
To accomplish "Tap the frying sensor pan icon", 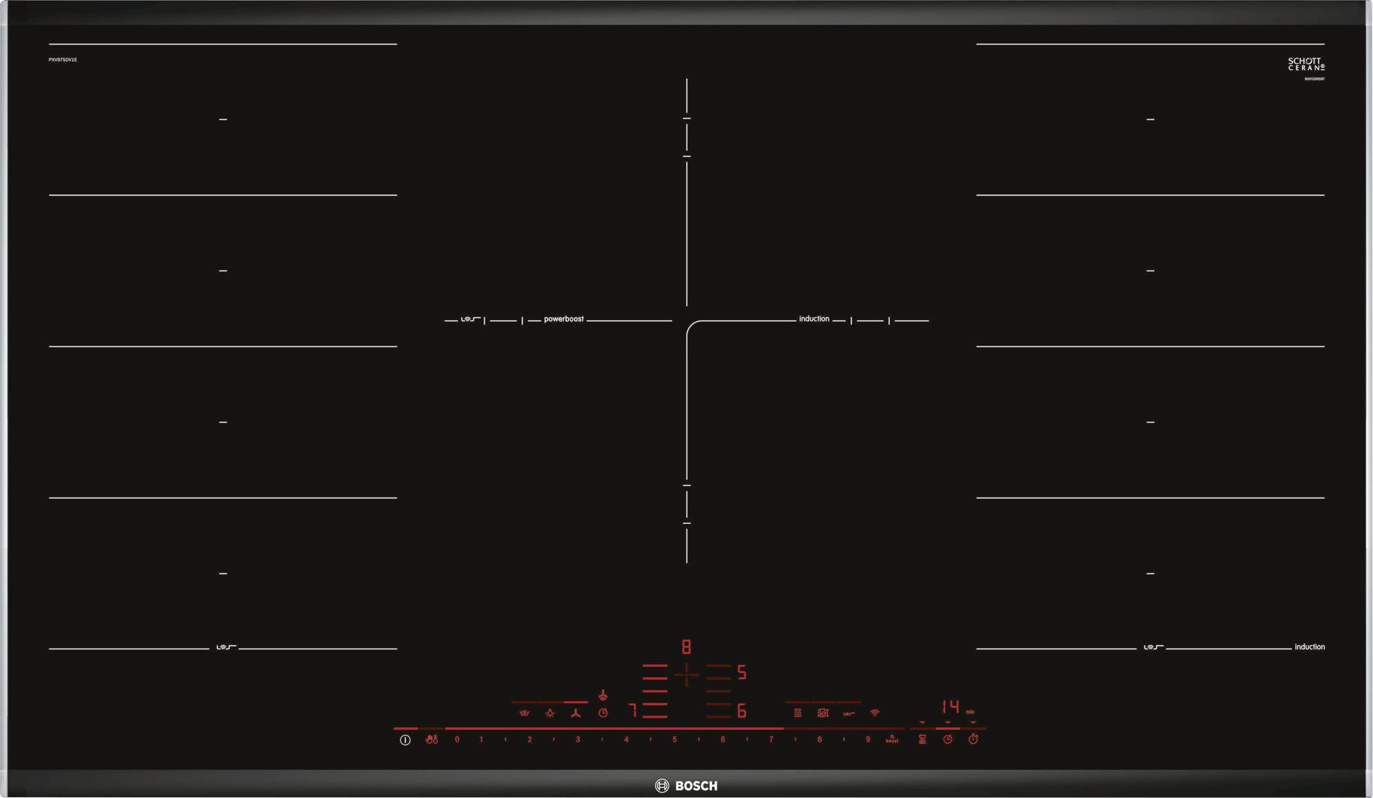I will pos(823,714).
